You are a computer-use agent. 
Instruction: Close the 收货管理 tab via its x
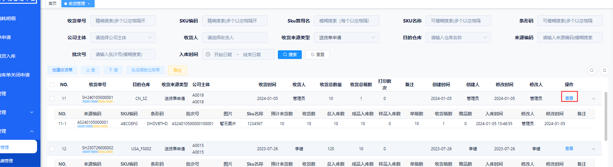tap(89, 4)
